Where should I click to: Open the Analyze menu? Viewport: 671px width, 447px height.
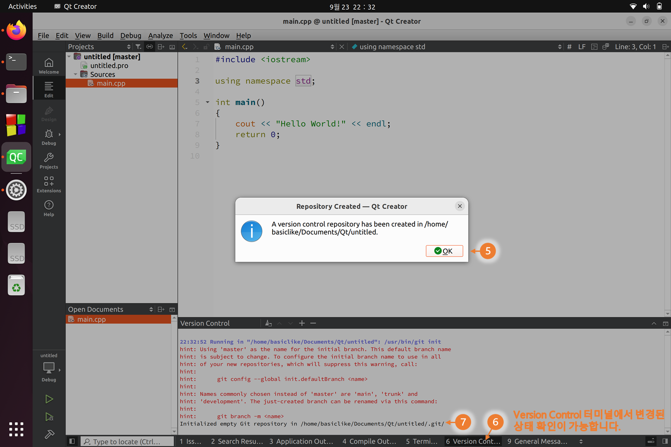click(x=161, y=35)
